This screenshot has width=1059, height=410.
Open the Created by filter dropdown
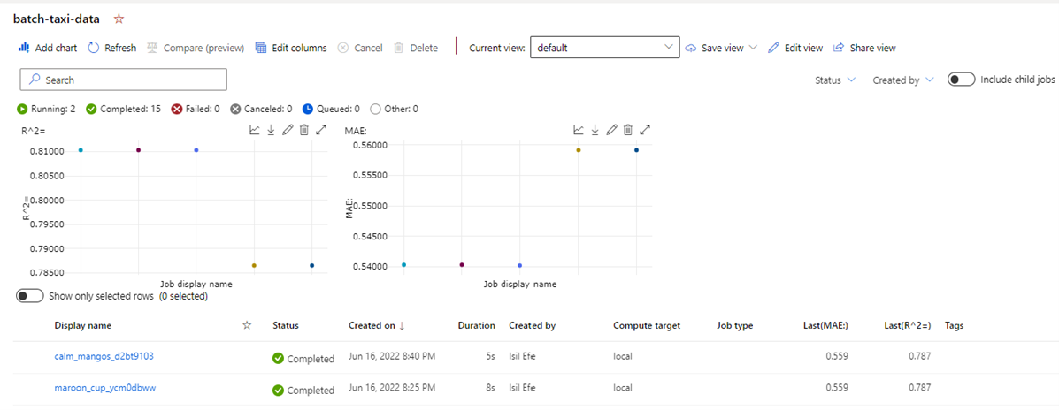pos(903,80)
